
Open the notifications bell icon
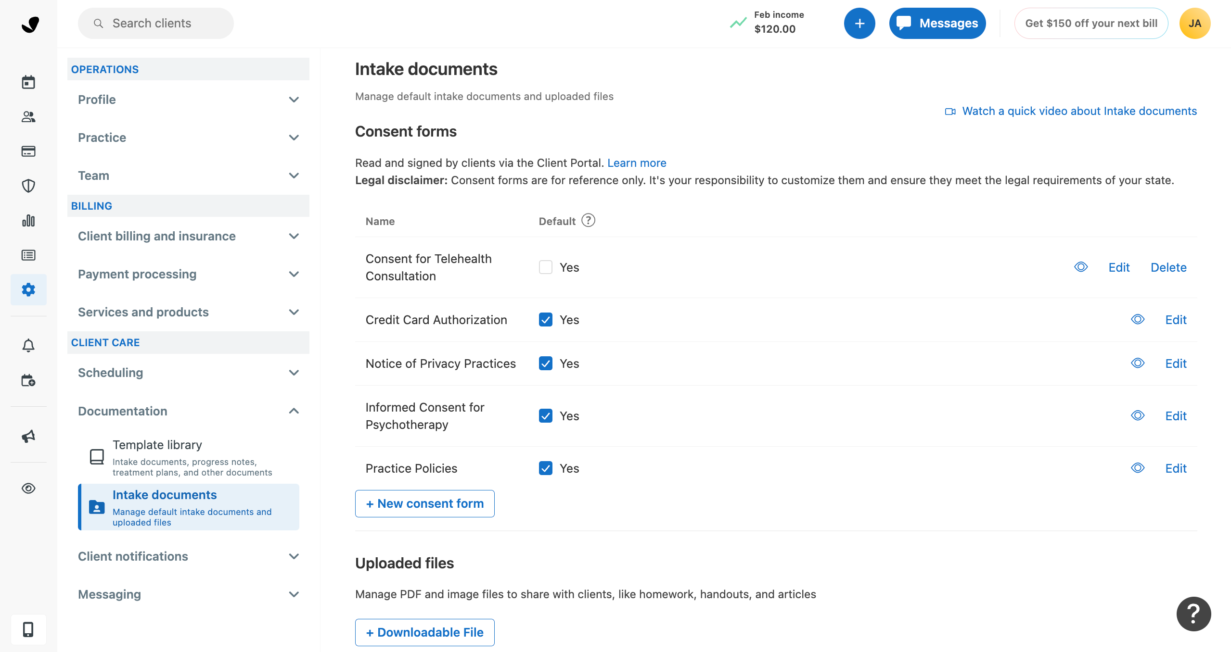tap(28, 346)
